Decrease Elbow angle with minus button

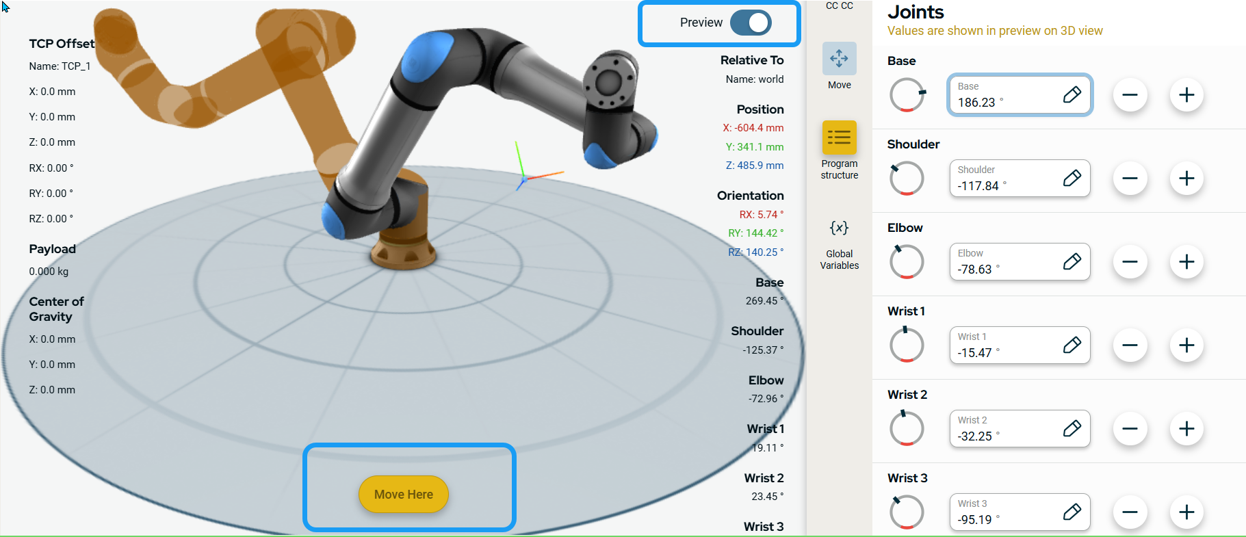click(1130, 262)
